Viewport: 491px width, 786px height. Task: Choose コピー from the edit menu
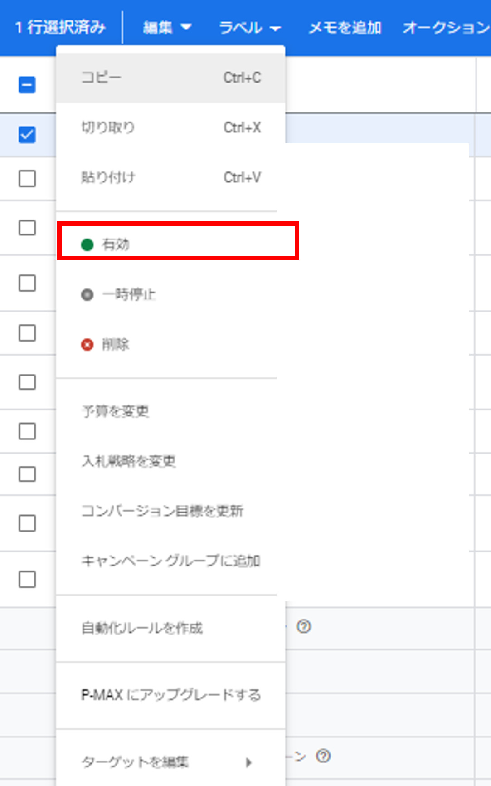point(170,78)
